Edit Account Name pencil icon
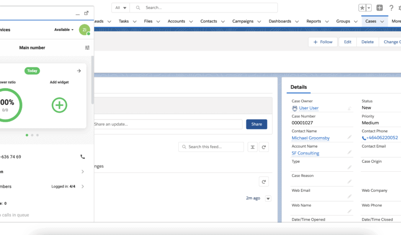The image size is (401, 235). (x=349, y=152)
